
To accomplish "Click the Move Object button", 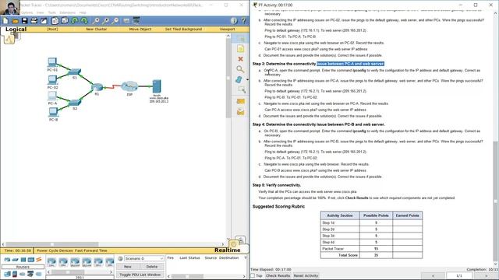I will tap(140, 30).
